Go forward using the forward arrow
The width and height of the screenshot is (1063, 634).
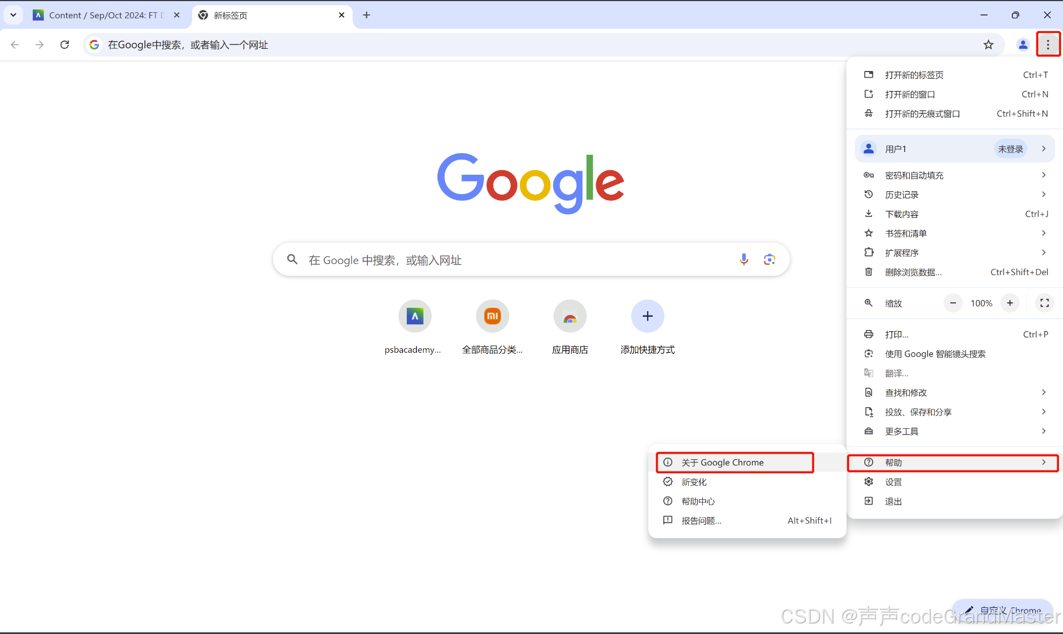pos(39,44)
